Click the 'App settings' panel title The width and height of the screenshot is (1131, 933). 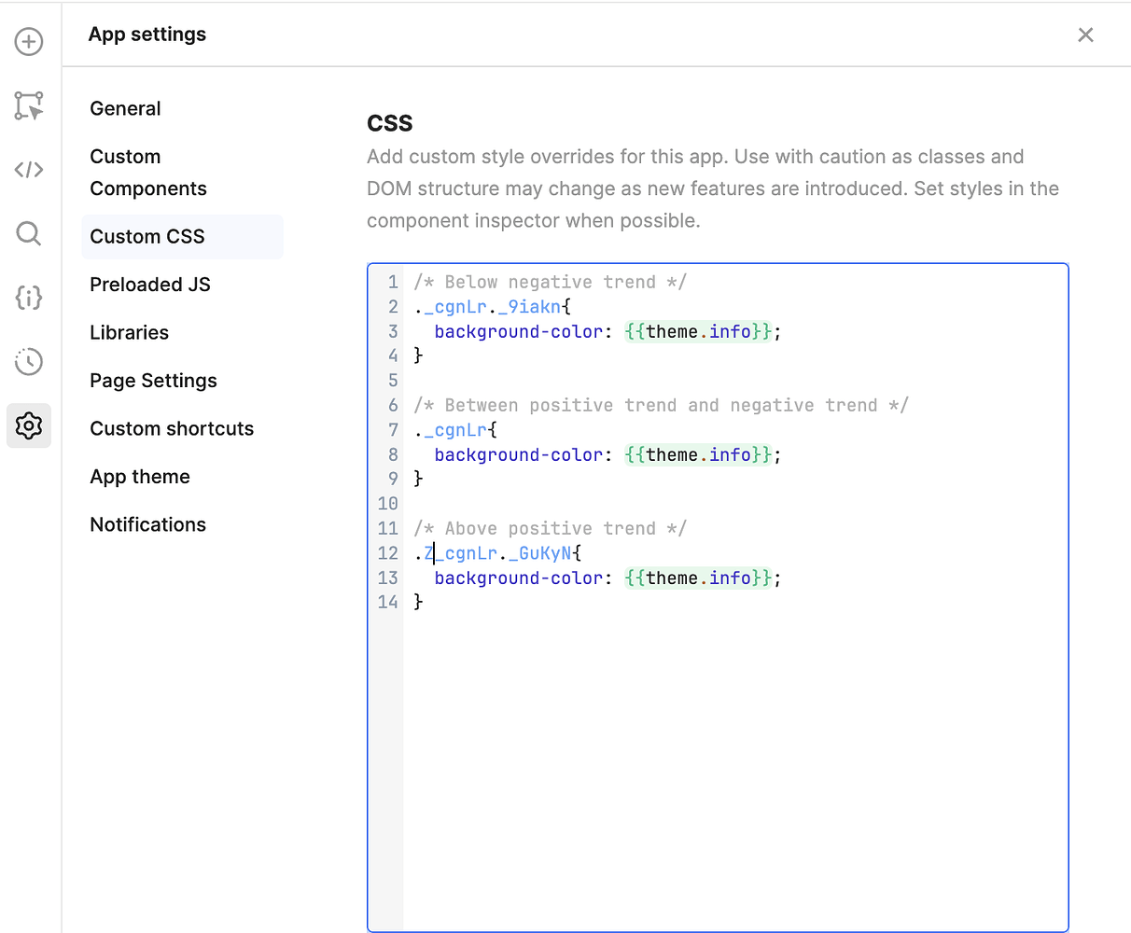point(147,35)
